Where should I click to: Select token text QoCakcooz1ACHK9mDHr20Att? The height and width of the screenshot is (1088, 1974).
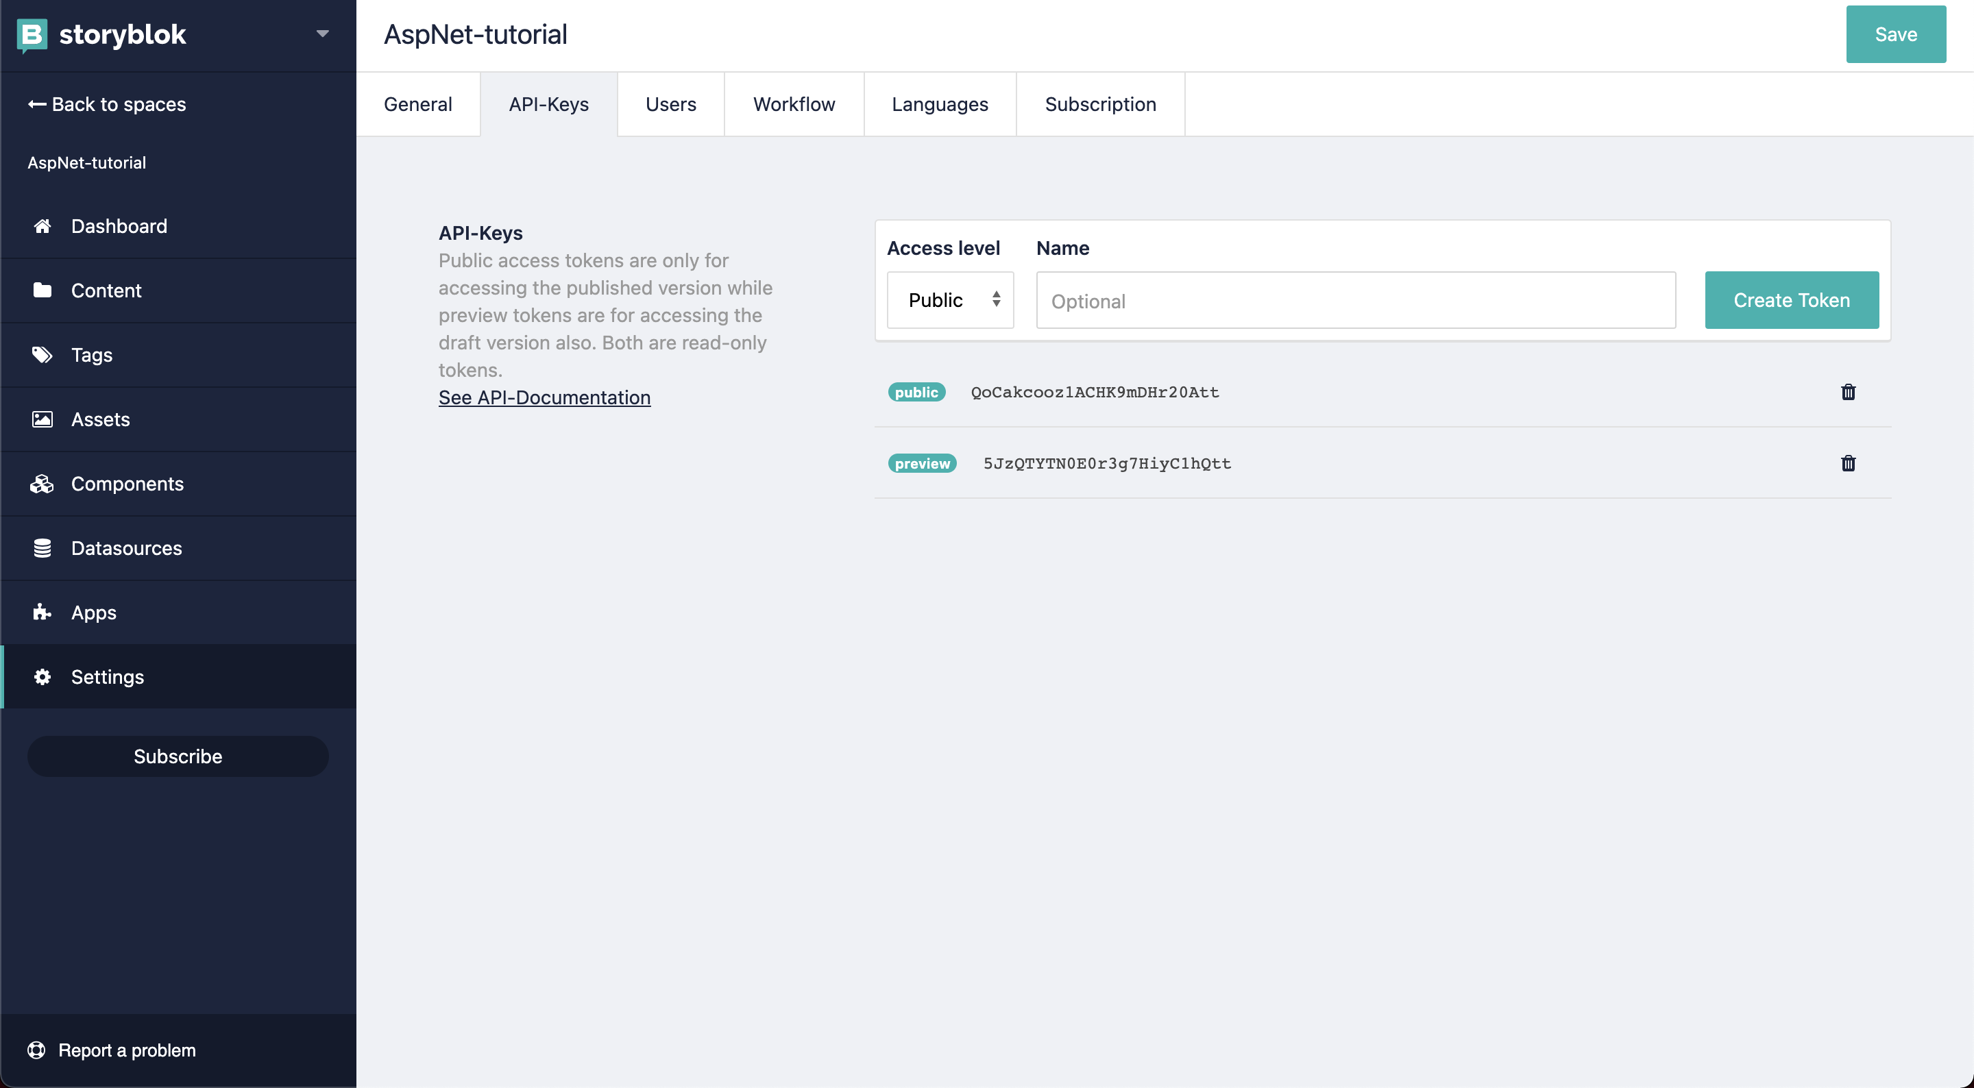1095,393
